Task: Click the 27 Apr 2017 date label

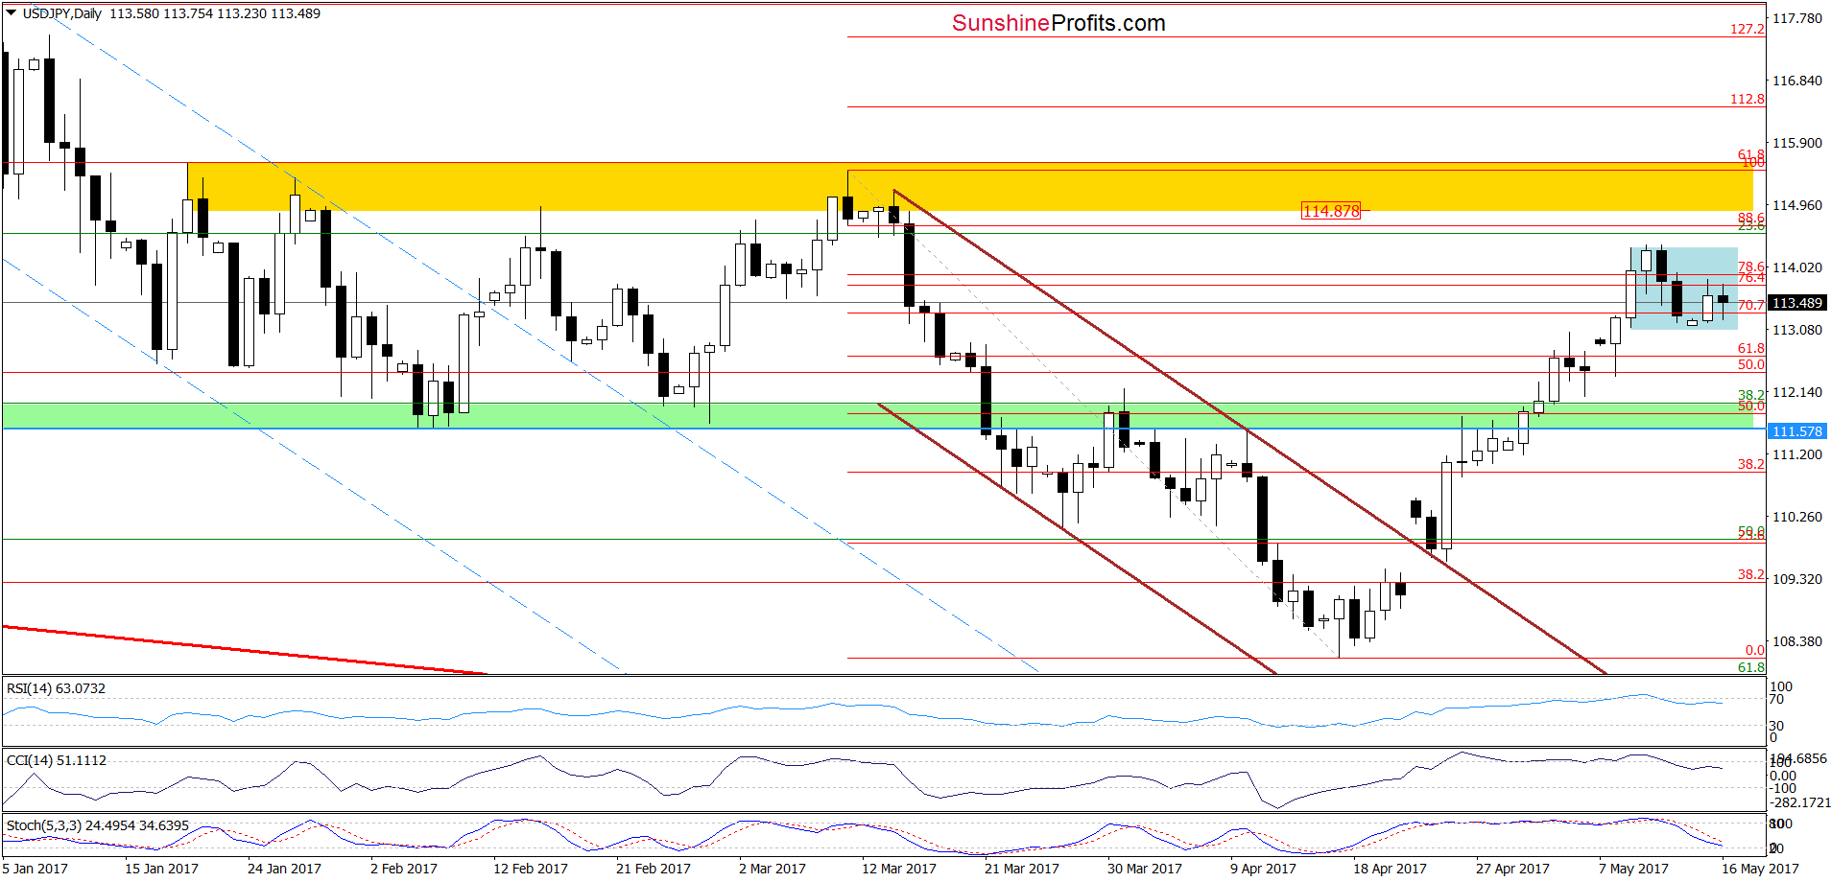Action: click(1512, 869)
